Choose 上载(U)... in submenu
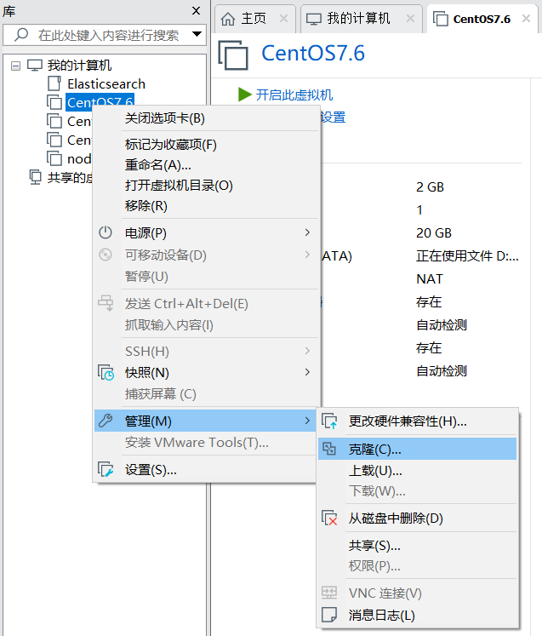The width and height of the screenshot is (542, 636). click(x=418, y=471)
